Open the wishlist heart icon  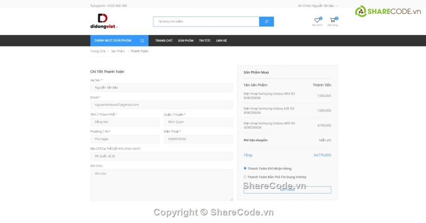click(x=317, y=20)
